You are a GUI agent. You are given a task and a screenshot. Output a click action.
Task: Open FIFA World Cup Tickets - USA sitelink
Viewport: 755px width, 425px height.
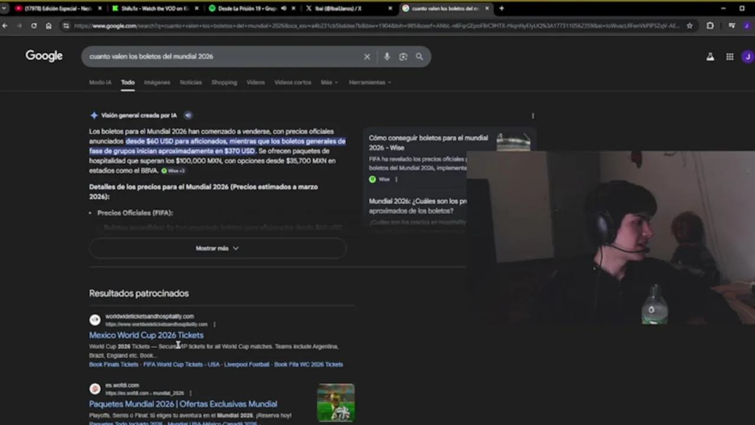click(x=181, y=365)
